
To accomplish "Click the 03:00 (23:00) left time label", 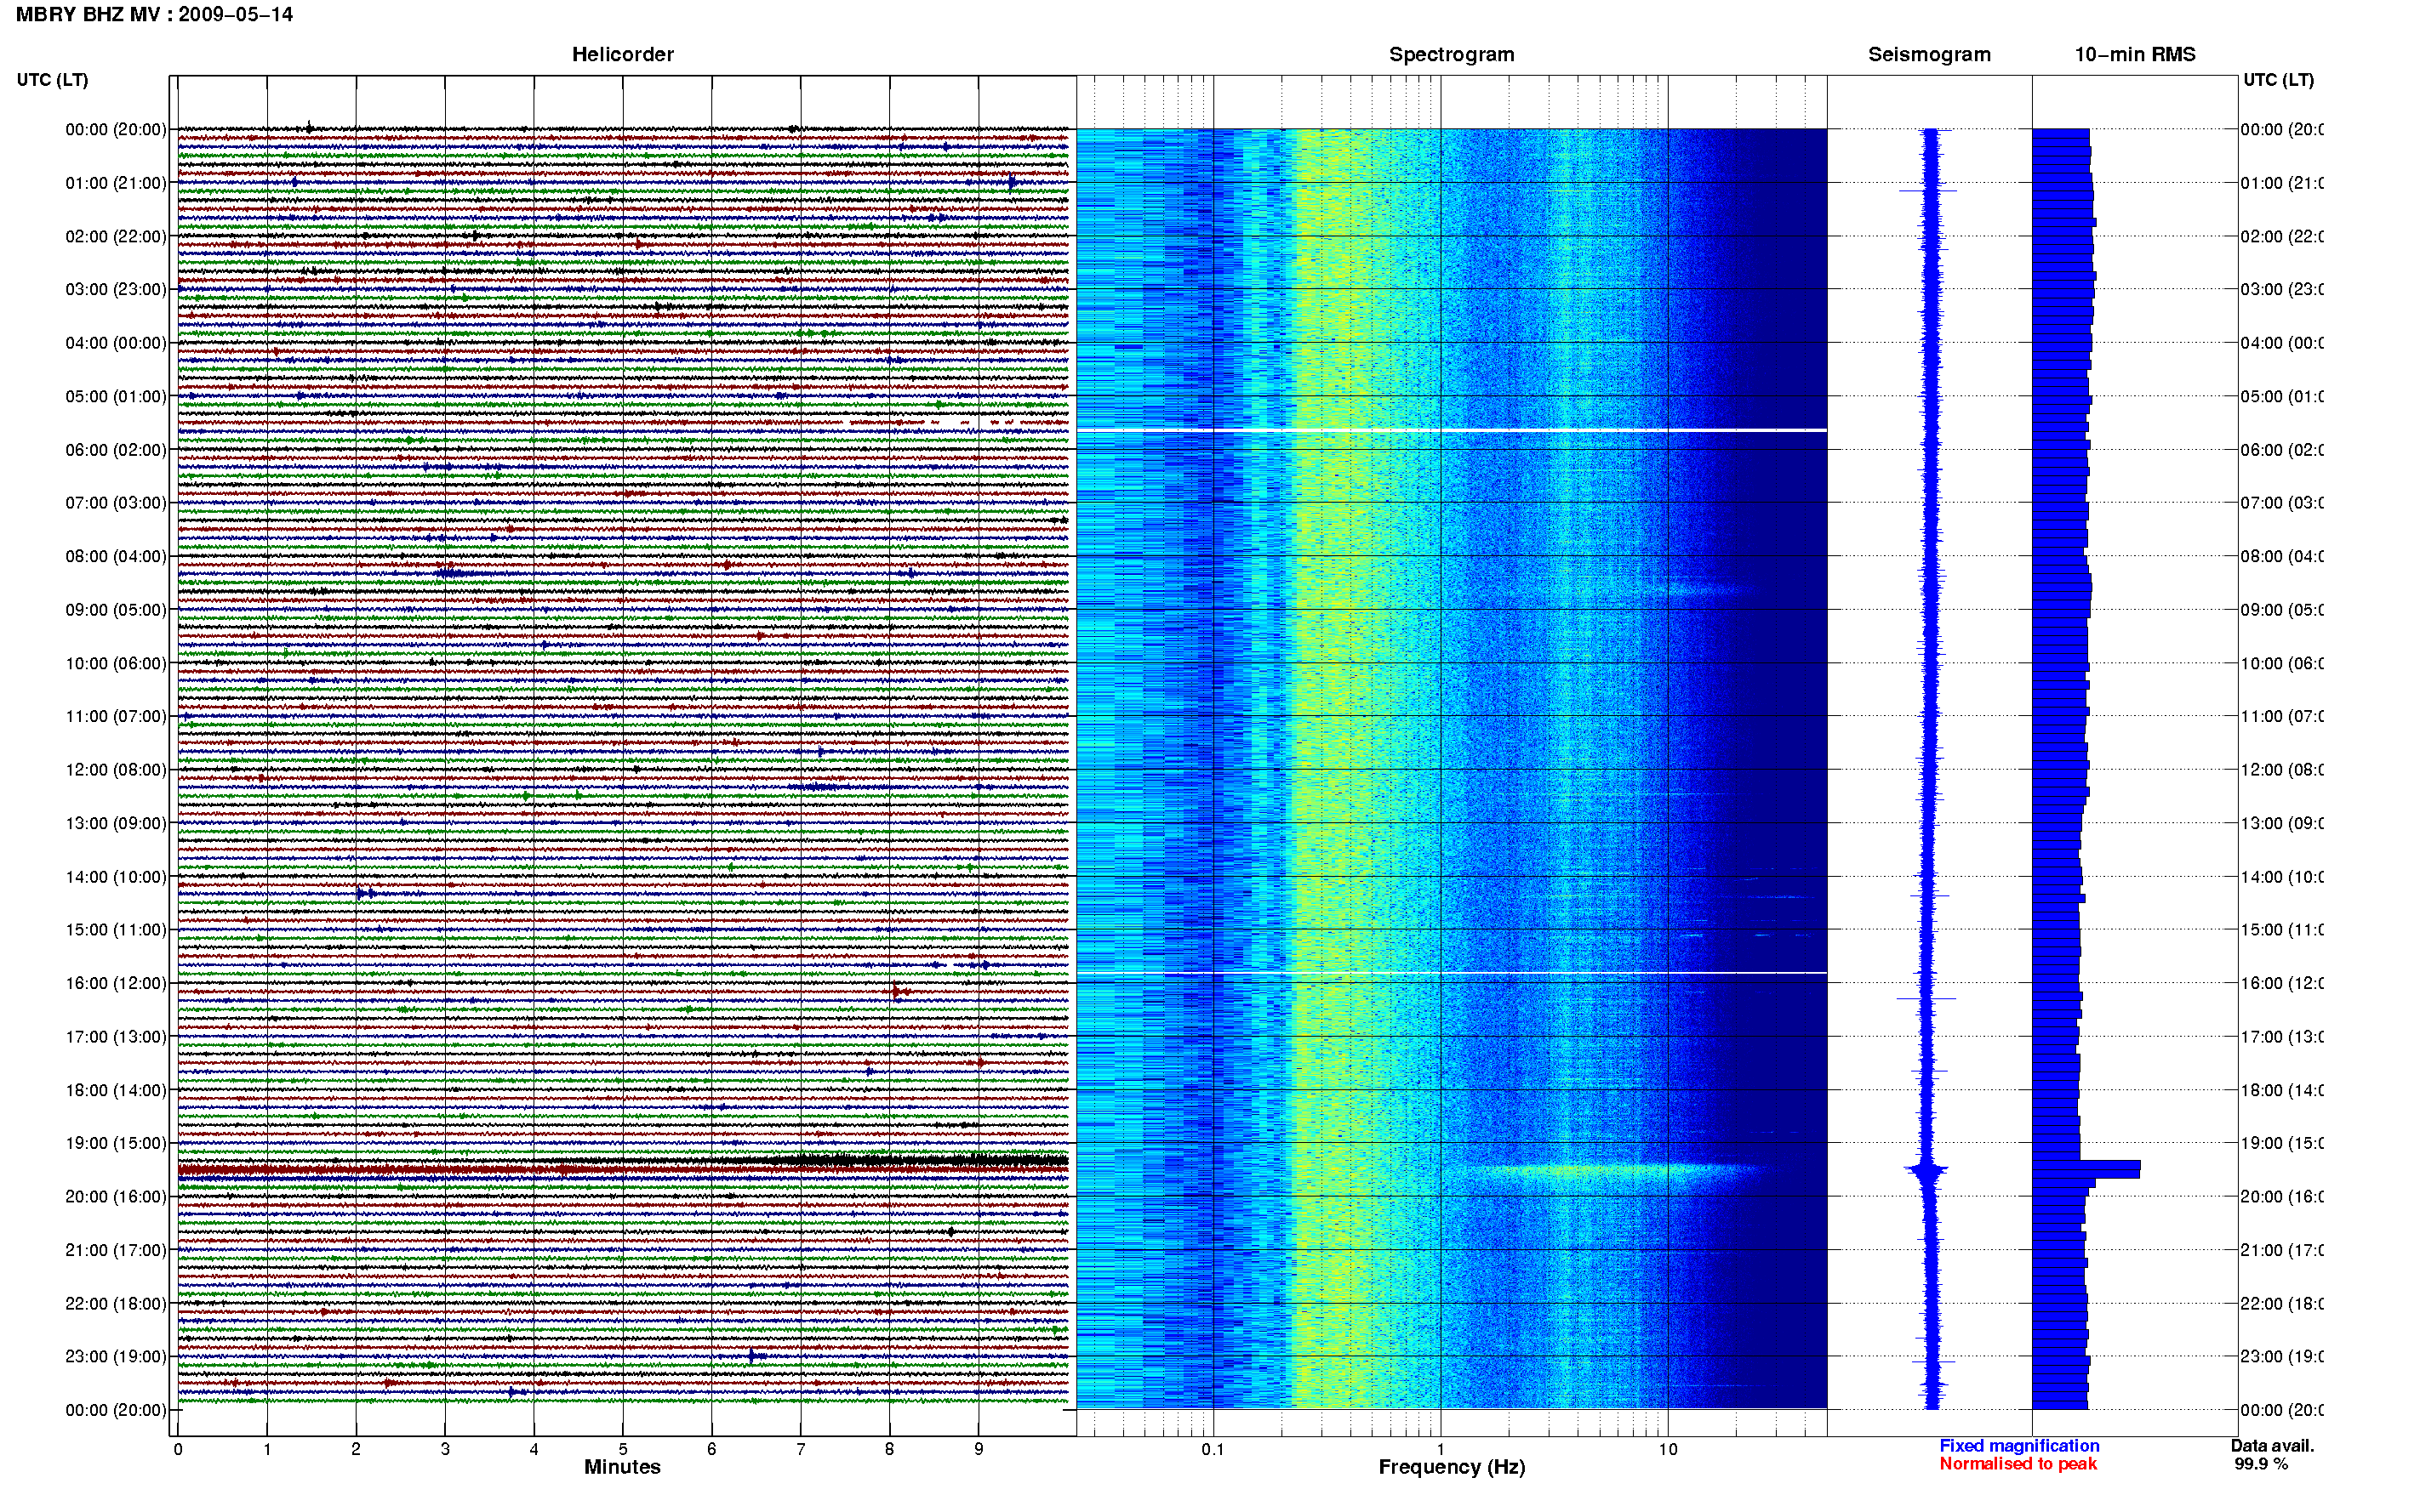I will [x=116, y=290].
